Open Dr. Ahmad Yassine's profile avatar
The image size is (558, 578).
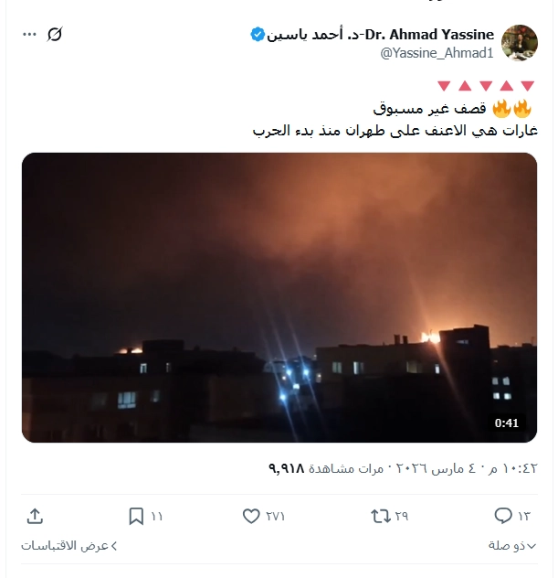(519, 43)
